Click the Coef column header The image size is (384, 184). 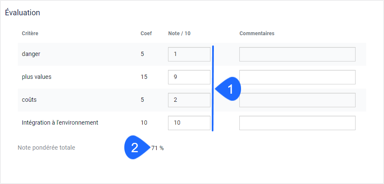(x=146, y=33)
